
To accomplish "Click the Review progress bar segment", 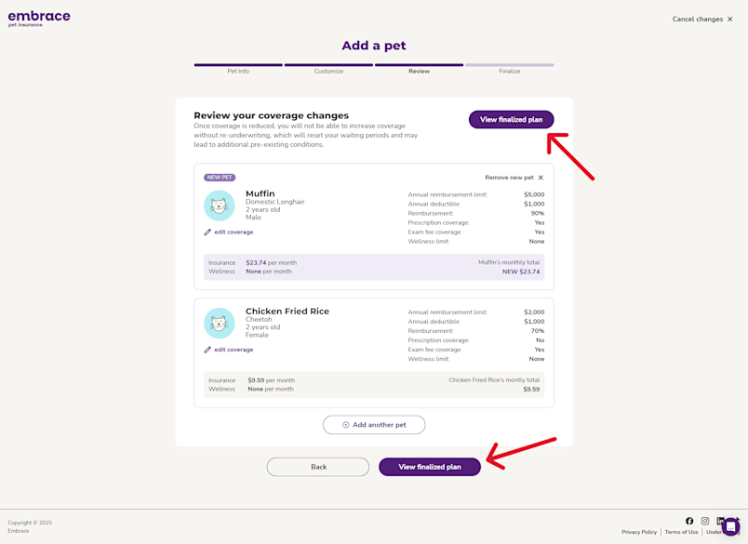I will [420, 65].
